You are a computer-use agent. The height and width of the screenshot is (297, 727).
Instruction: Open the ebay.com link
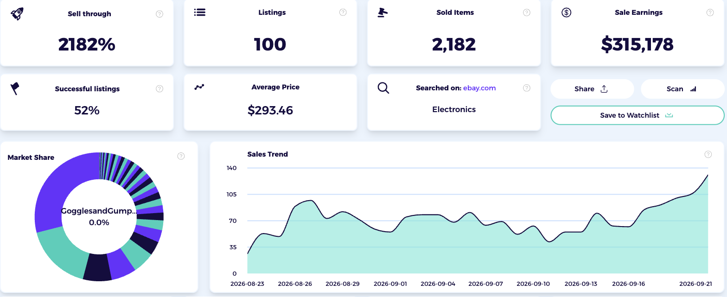479,88
